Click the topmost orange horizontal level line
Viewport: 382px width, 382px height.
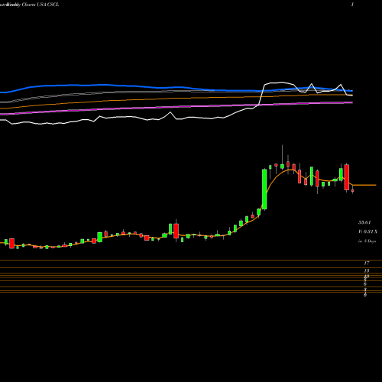point(191,261)
